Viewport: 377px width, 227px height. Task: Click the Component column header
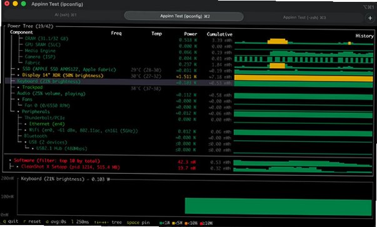[x=21, y=33]
